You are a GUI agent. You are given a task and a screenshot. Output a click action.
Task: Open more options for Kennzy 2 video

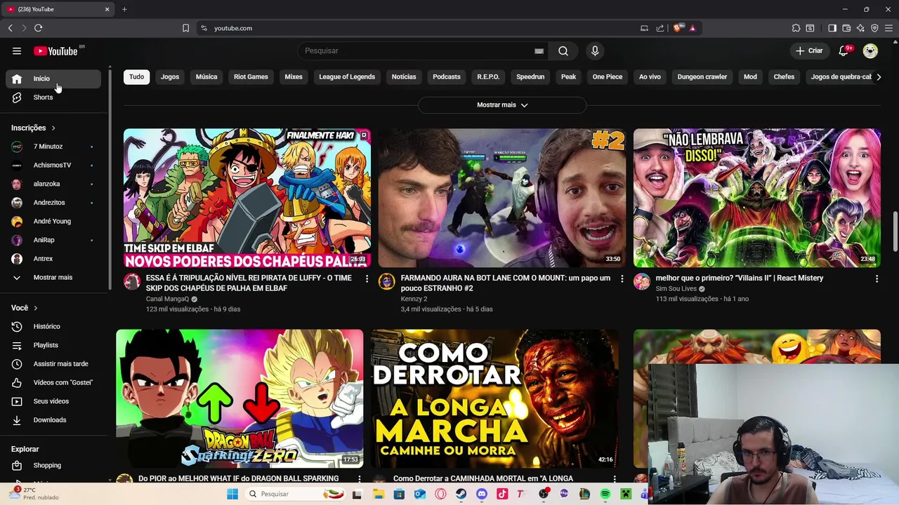tap(622, 278)
